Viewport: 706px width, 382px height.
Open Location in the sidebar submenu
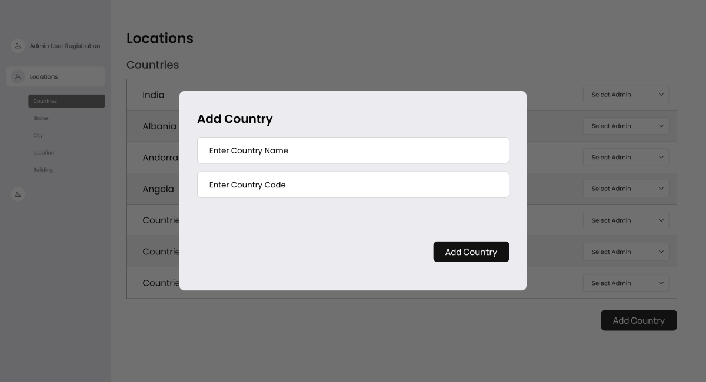[x=44, y=152]
